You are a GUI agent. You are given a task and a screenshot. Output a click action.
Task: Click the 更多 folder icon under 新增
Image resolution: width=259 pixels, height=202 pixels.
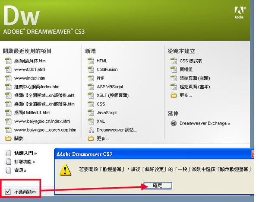[91, 138]
